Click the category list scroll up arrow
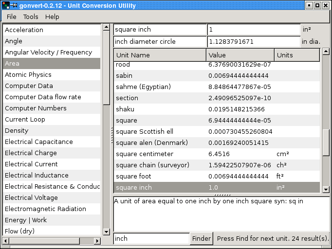Image resolution: width=332 pixels, height=249 pixels. (x=106, y=27)
